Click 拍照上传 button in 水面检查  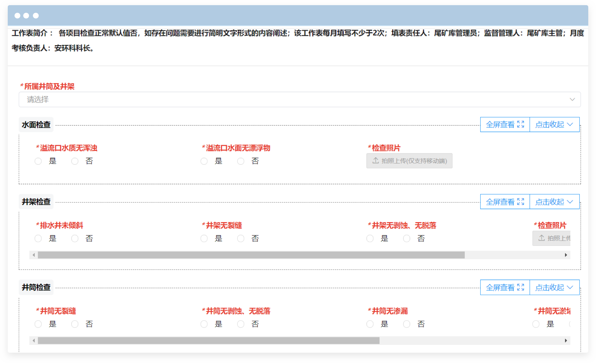tap(409, 161)
